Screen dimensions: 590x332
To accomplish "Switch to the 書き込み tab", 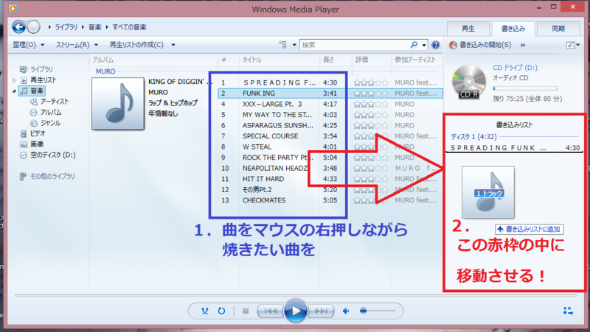I will [513, 29].
